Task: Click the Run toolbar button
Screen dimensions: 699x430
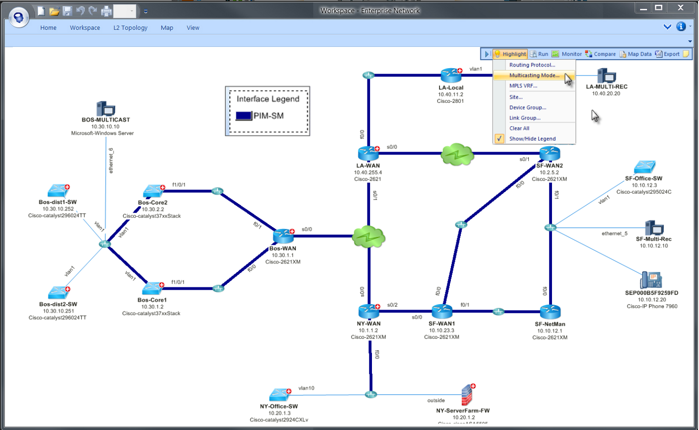Action: tap(539, 54)
